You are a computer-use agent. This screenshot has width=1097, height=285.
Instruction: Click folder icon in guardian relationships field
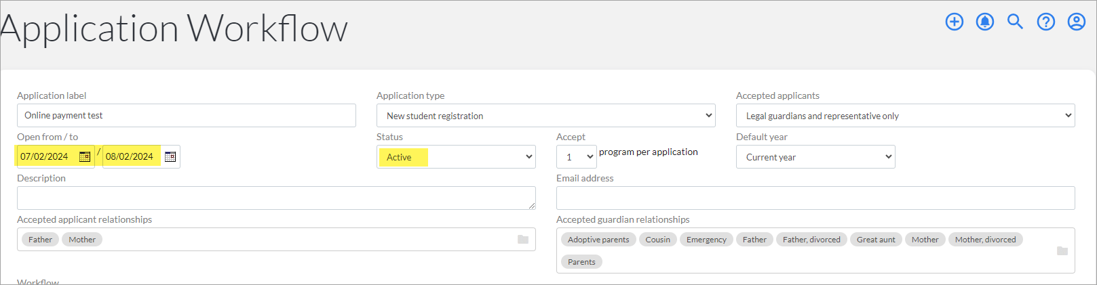point(1062,251)
